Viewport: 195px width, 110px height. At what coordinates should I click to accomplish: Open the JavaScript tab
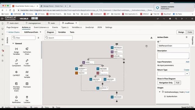point(90,27)
